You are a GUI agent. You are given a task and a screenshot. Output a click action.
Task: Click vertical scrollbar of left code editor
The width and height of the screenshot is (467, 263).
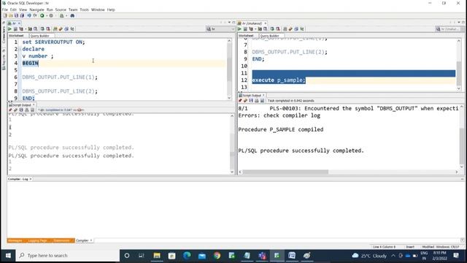[x=229, y=70]
